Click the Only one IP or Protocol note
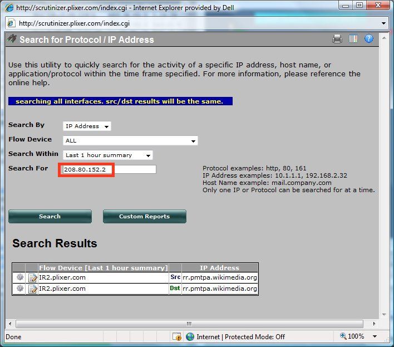394x347 pixels. pyautogui.click(x=289, y=190)
